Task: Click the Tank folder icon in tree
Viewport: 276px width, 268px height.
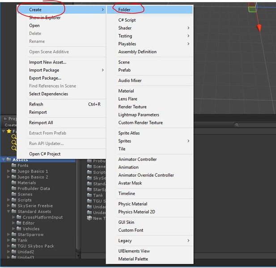Action: 14,240
